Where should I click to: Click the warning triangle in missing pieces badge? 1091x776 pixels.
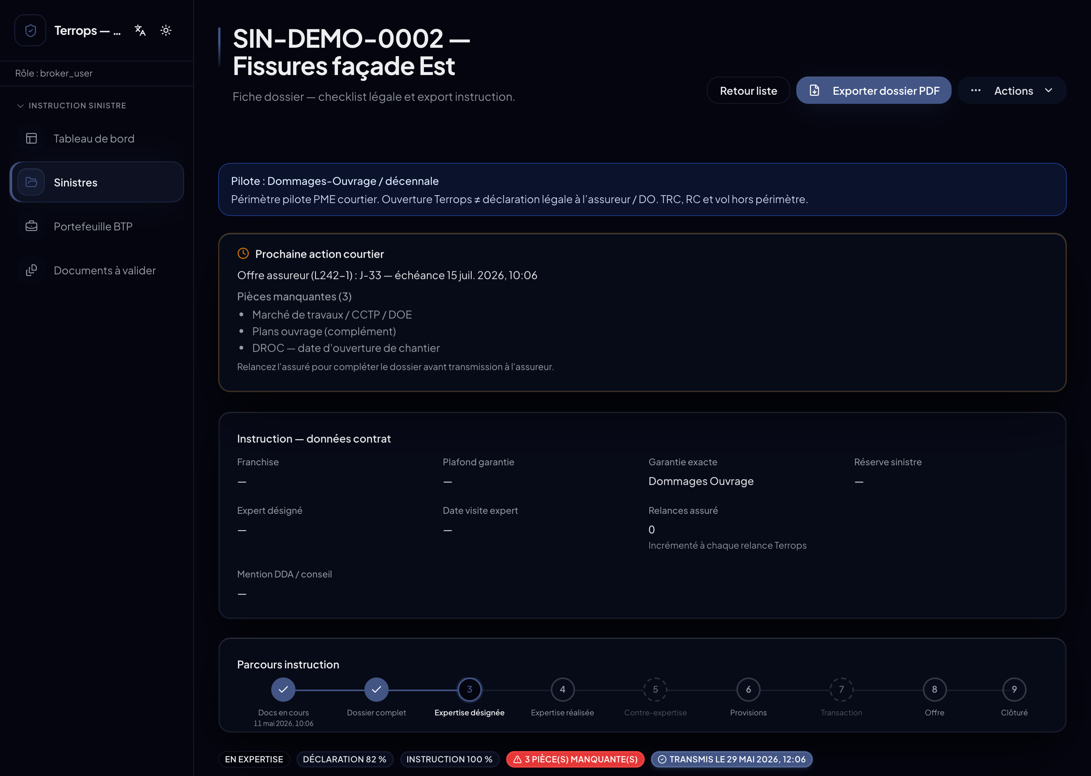point(517,759)
